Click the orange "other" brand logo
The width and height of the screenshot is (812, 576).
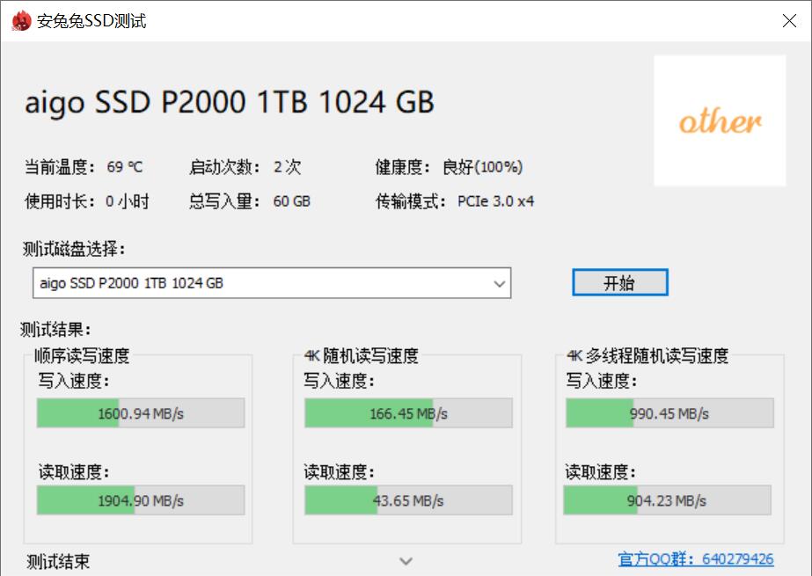pyautogui.click(x=720, y=120)
